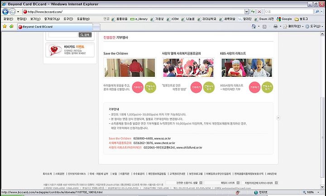
Task: Open the 편집(E) menu
Action: 22,19
